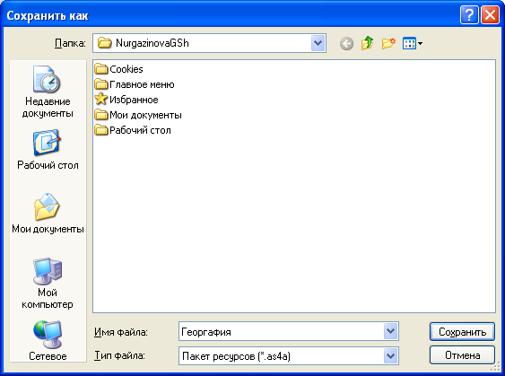Click the dialog resize grip corner
505x376 pixels.
(496, 367)
